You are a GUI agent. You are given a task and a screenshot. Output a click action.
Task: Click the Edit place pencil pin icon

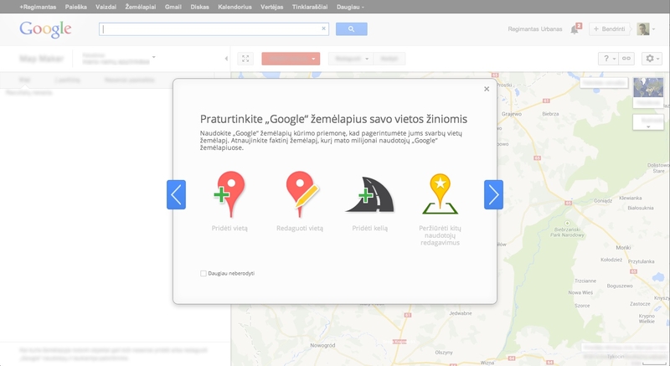pyautogui.click(x=299, y=193)
